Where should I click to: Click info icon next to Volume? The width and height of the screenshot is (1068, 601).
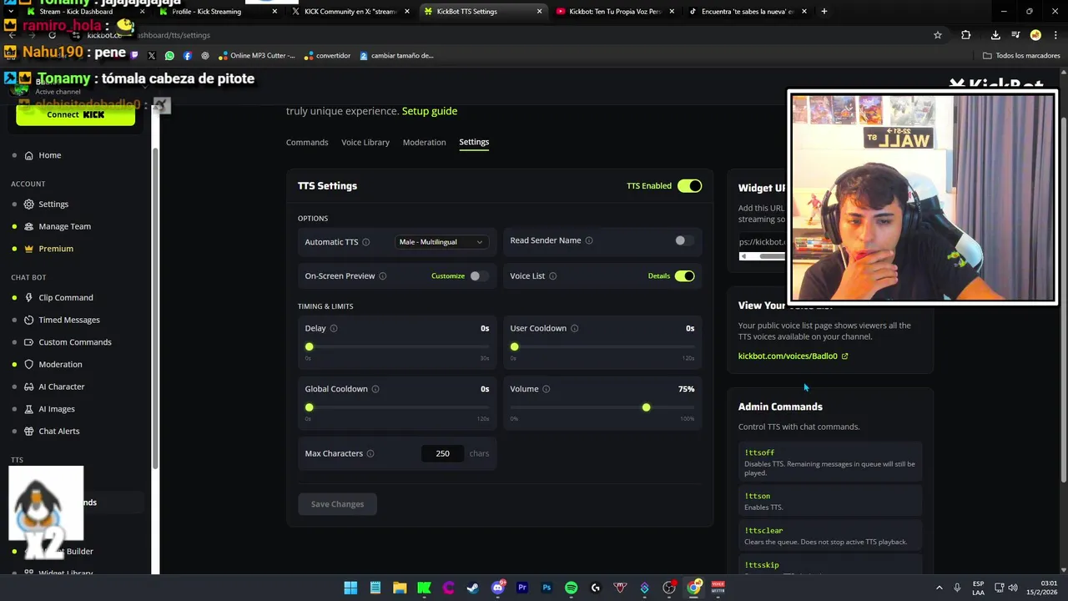(547, 389)
